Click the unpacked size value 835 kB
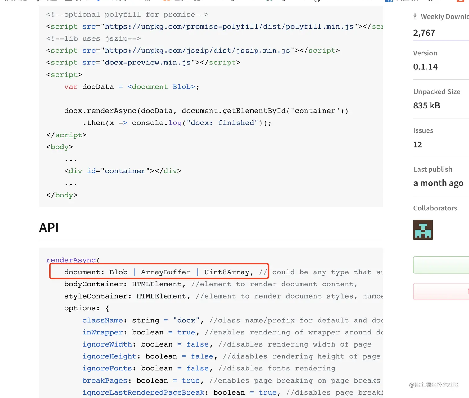Viewport: 469px width, 398px height. pyautogui.click(x=427, y=105)
